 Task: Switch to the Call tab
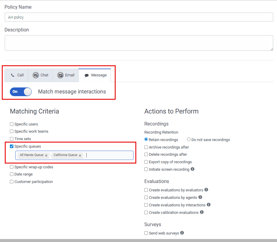pyautogui.click(x=16, y=75)
